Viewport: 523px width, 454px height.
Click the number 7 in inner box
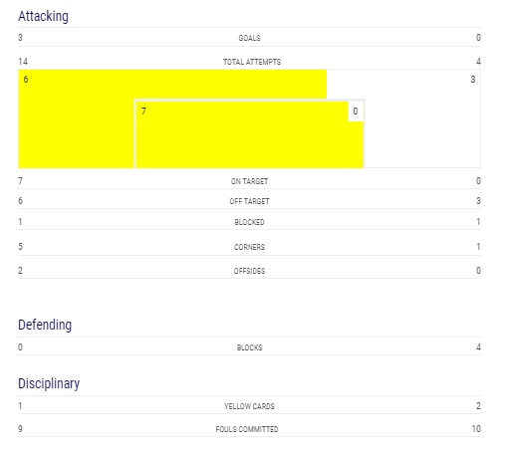(x=143, y=111)
